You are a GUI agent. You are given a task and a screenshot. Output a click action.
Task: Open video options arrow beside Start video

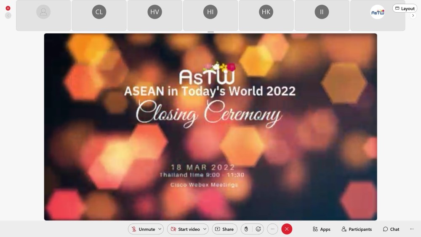coord(205,229)
